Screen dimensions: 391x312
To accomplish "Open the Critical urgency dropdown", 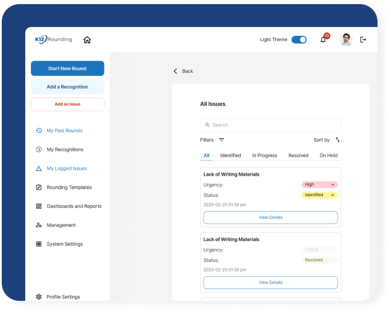I will [x=319, y=250].
